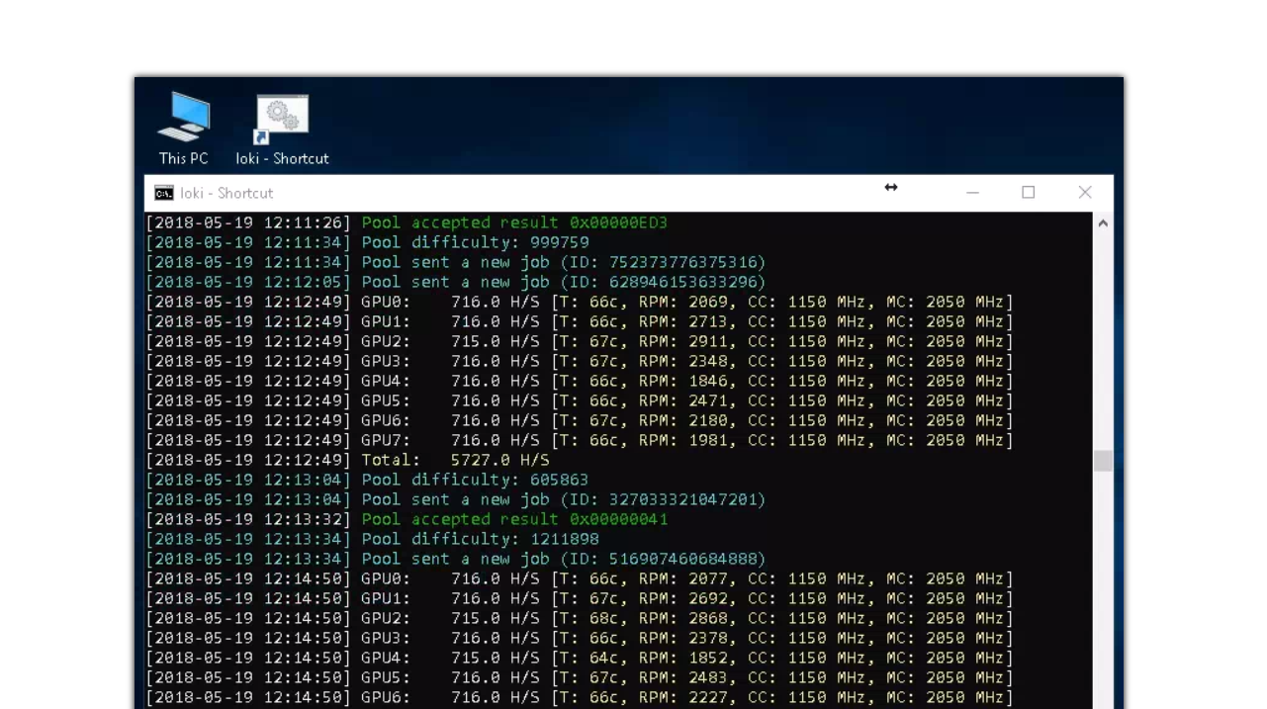
Task: Select the This PC desktop icon
Action: pyautogui.click(x=184, y=129)
